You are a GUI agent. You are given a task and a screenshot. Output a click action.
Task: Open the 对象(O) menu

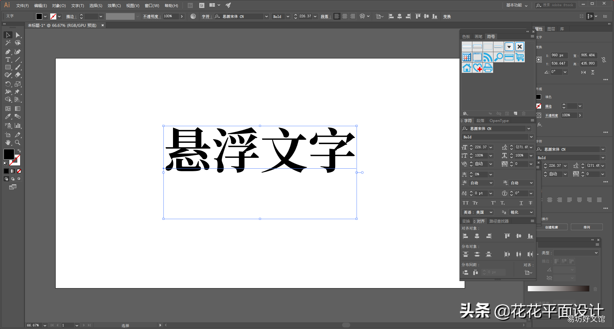click(59, 5)
